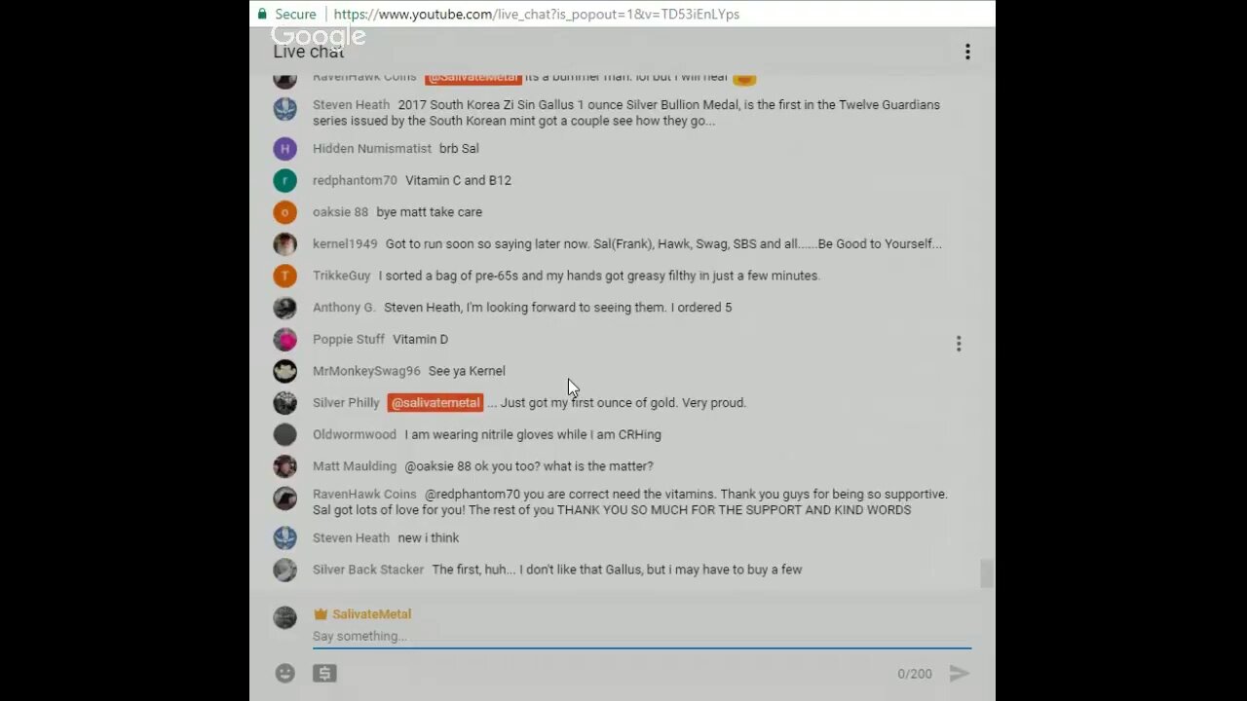Click the Super Chat dollar icon

coord(324,673)
